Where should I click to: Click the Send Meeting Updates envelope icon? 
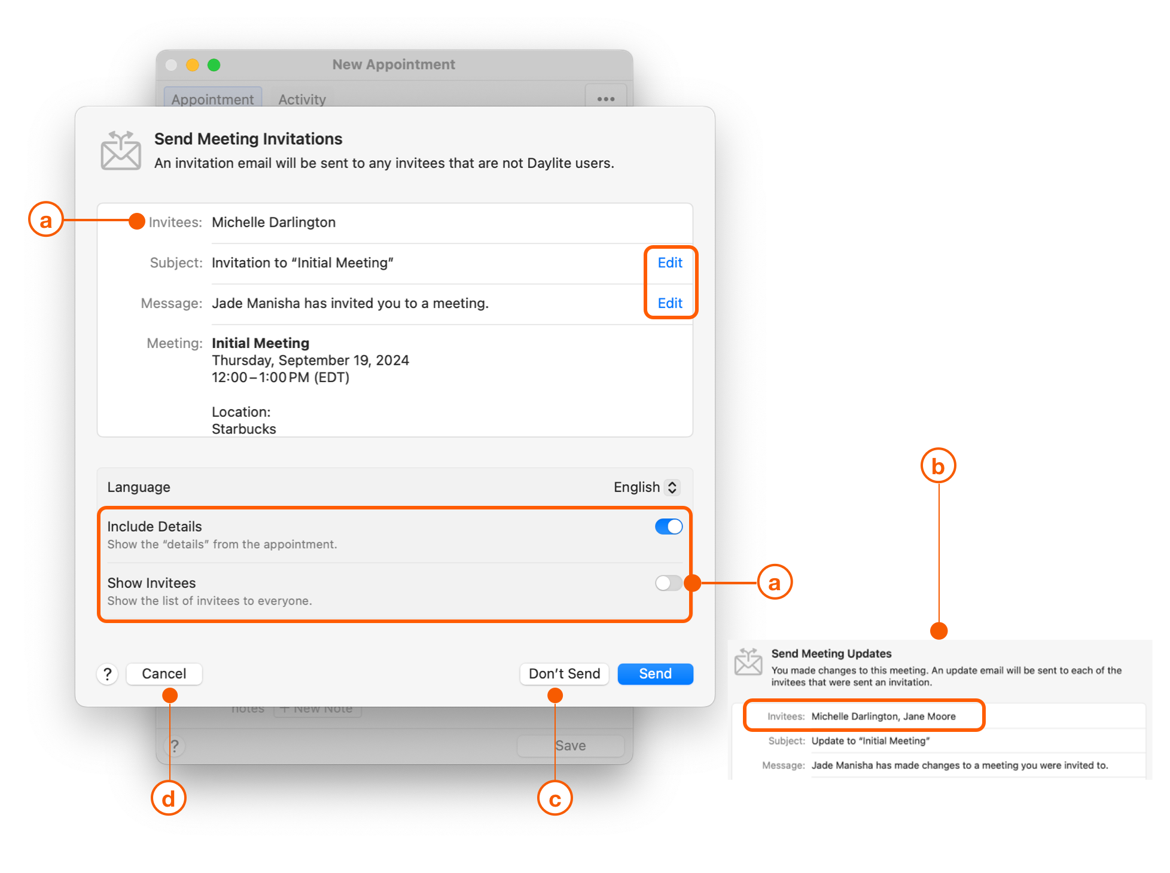pos(748,661)
